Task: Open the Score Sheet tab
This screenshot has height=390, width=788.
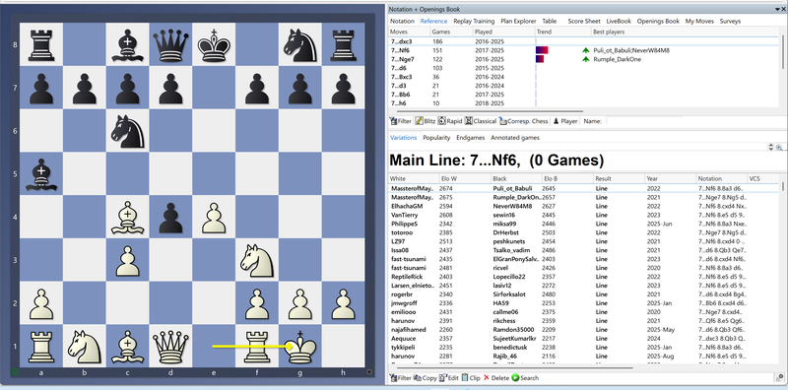Action: click(584, 21)
